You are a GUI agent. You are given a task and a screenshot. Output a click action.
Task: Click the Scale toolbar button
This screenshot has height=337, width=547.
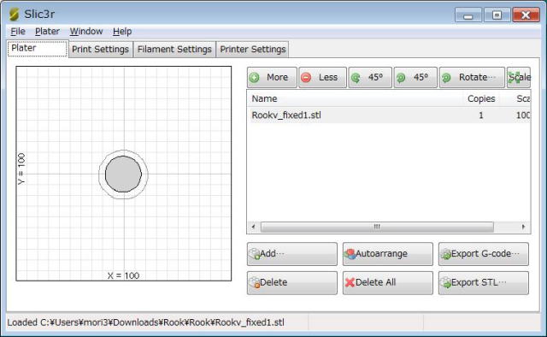(x=519, y=77)
